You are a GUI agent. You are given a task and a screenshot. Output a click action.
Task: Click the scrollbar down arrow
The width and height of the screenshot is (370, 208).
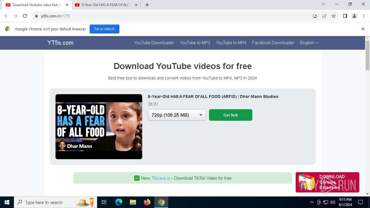(x=367, y=194)
